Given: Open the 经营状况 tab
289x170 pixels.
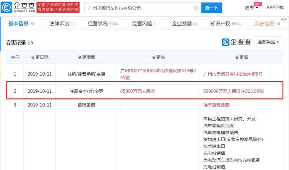Looking at the screenshot, I should pyautogui.click(x=103, y=24).
